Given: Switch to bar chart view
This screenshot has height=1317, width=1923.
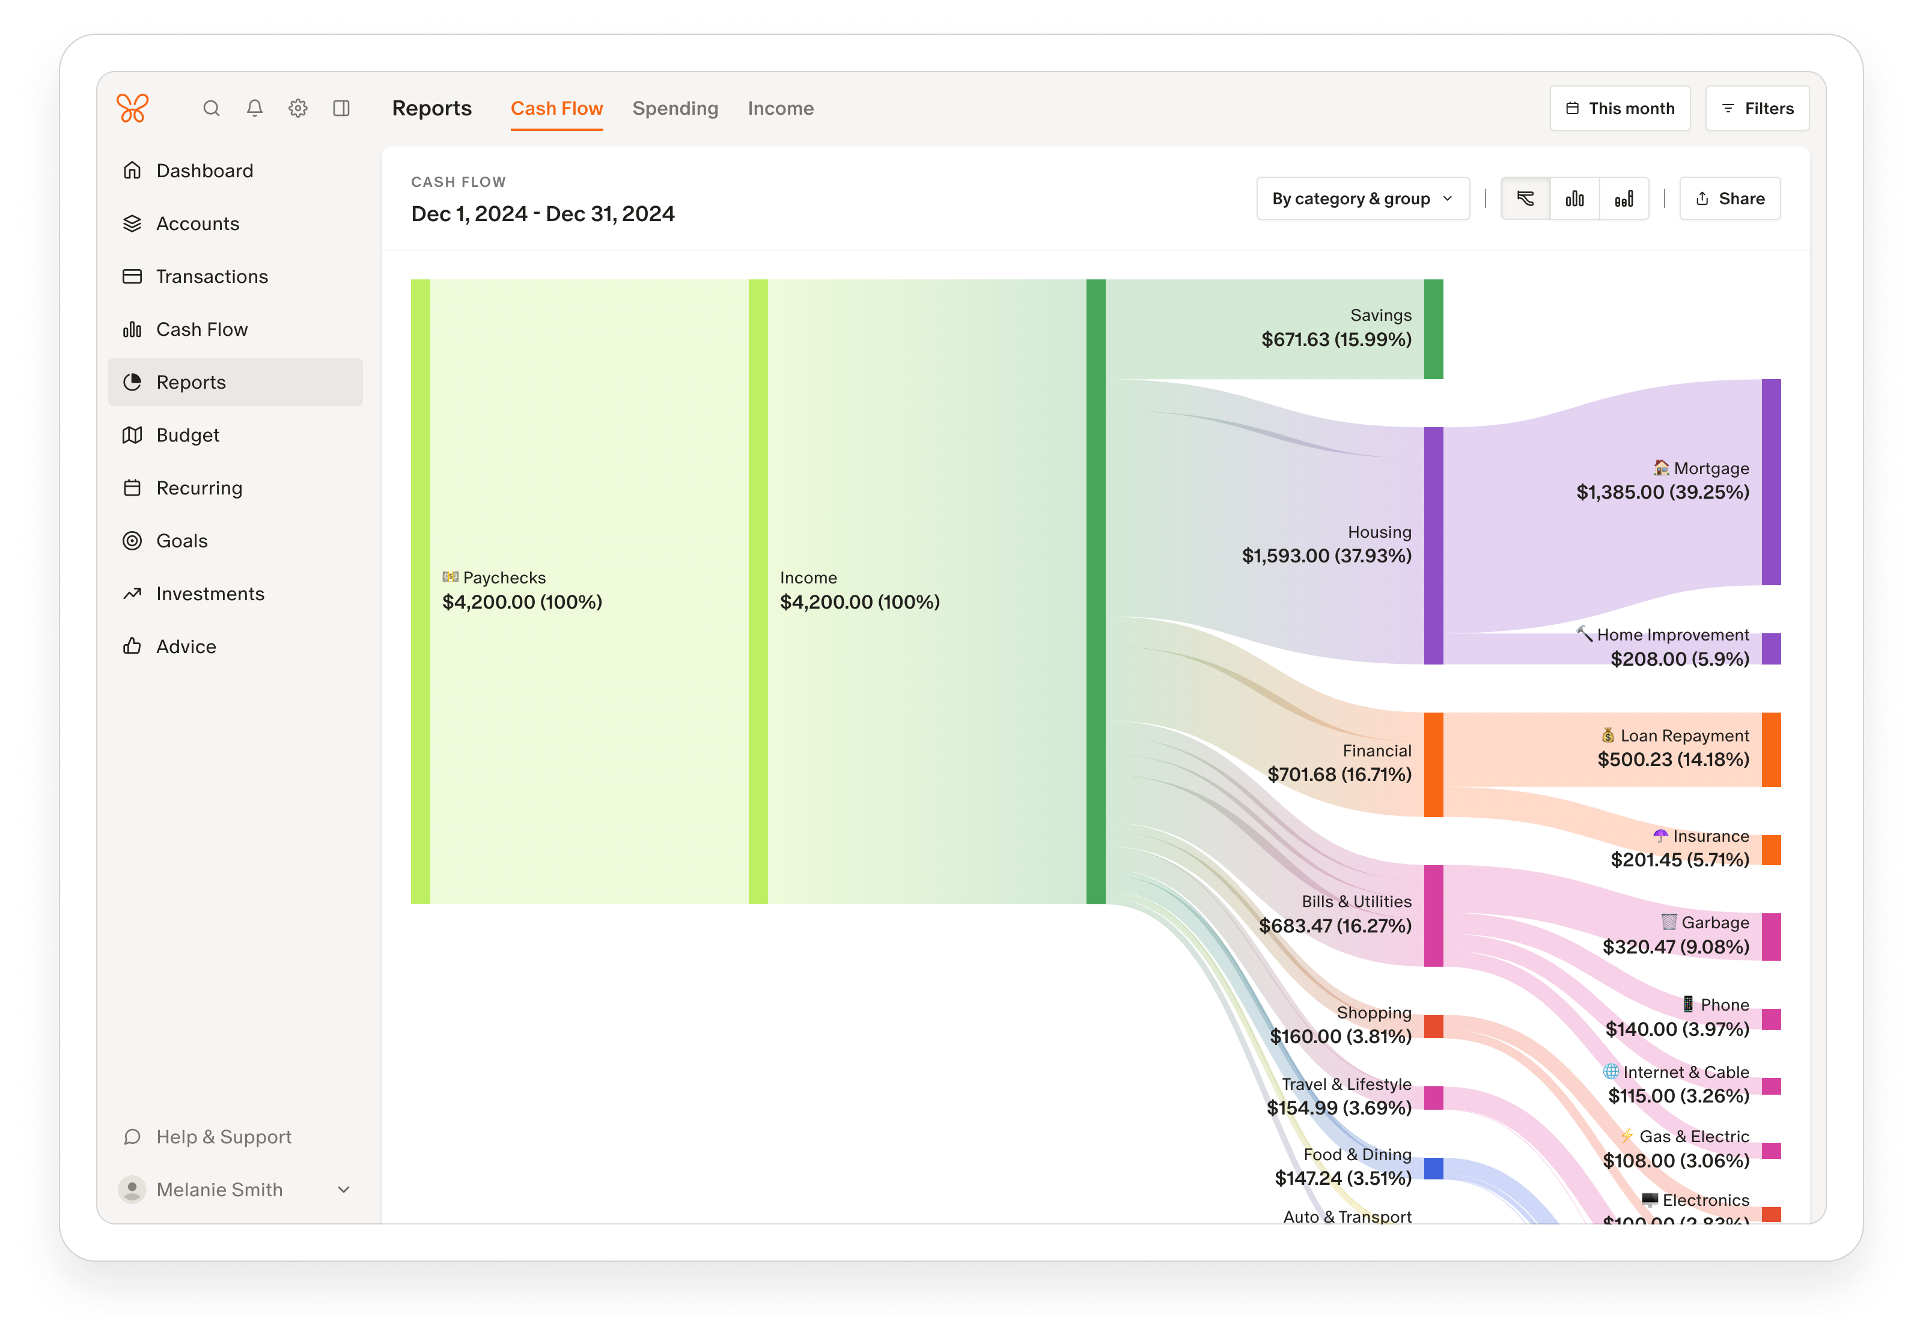Looking at the screenshot, I should tap(1574, 198).
